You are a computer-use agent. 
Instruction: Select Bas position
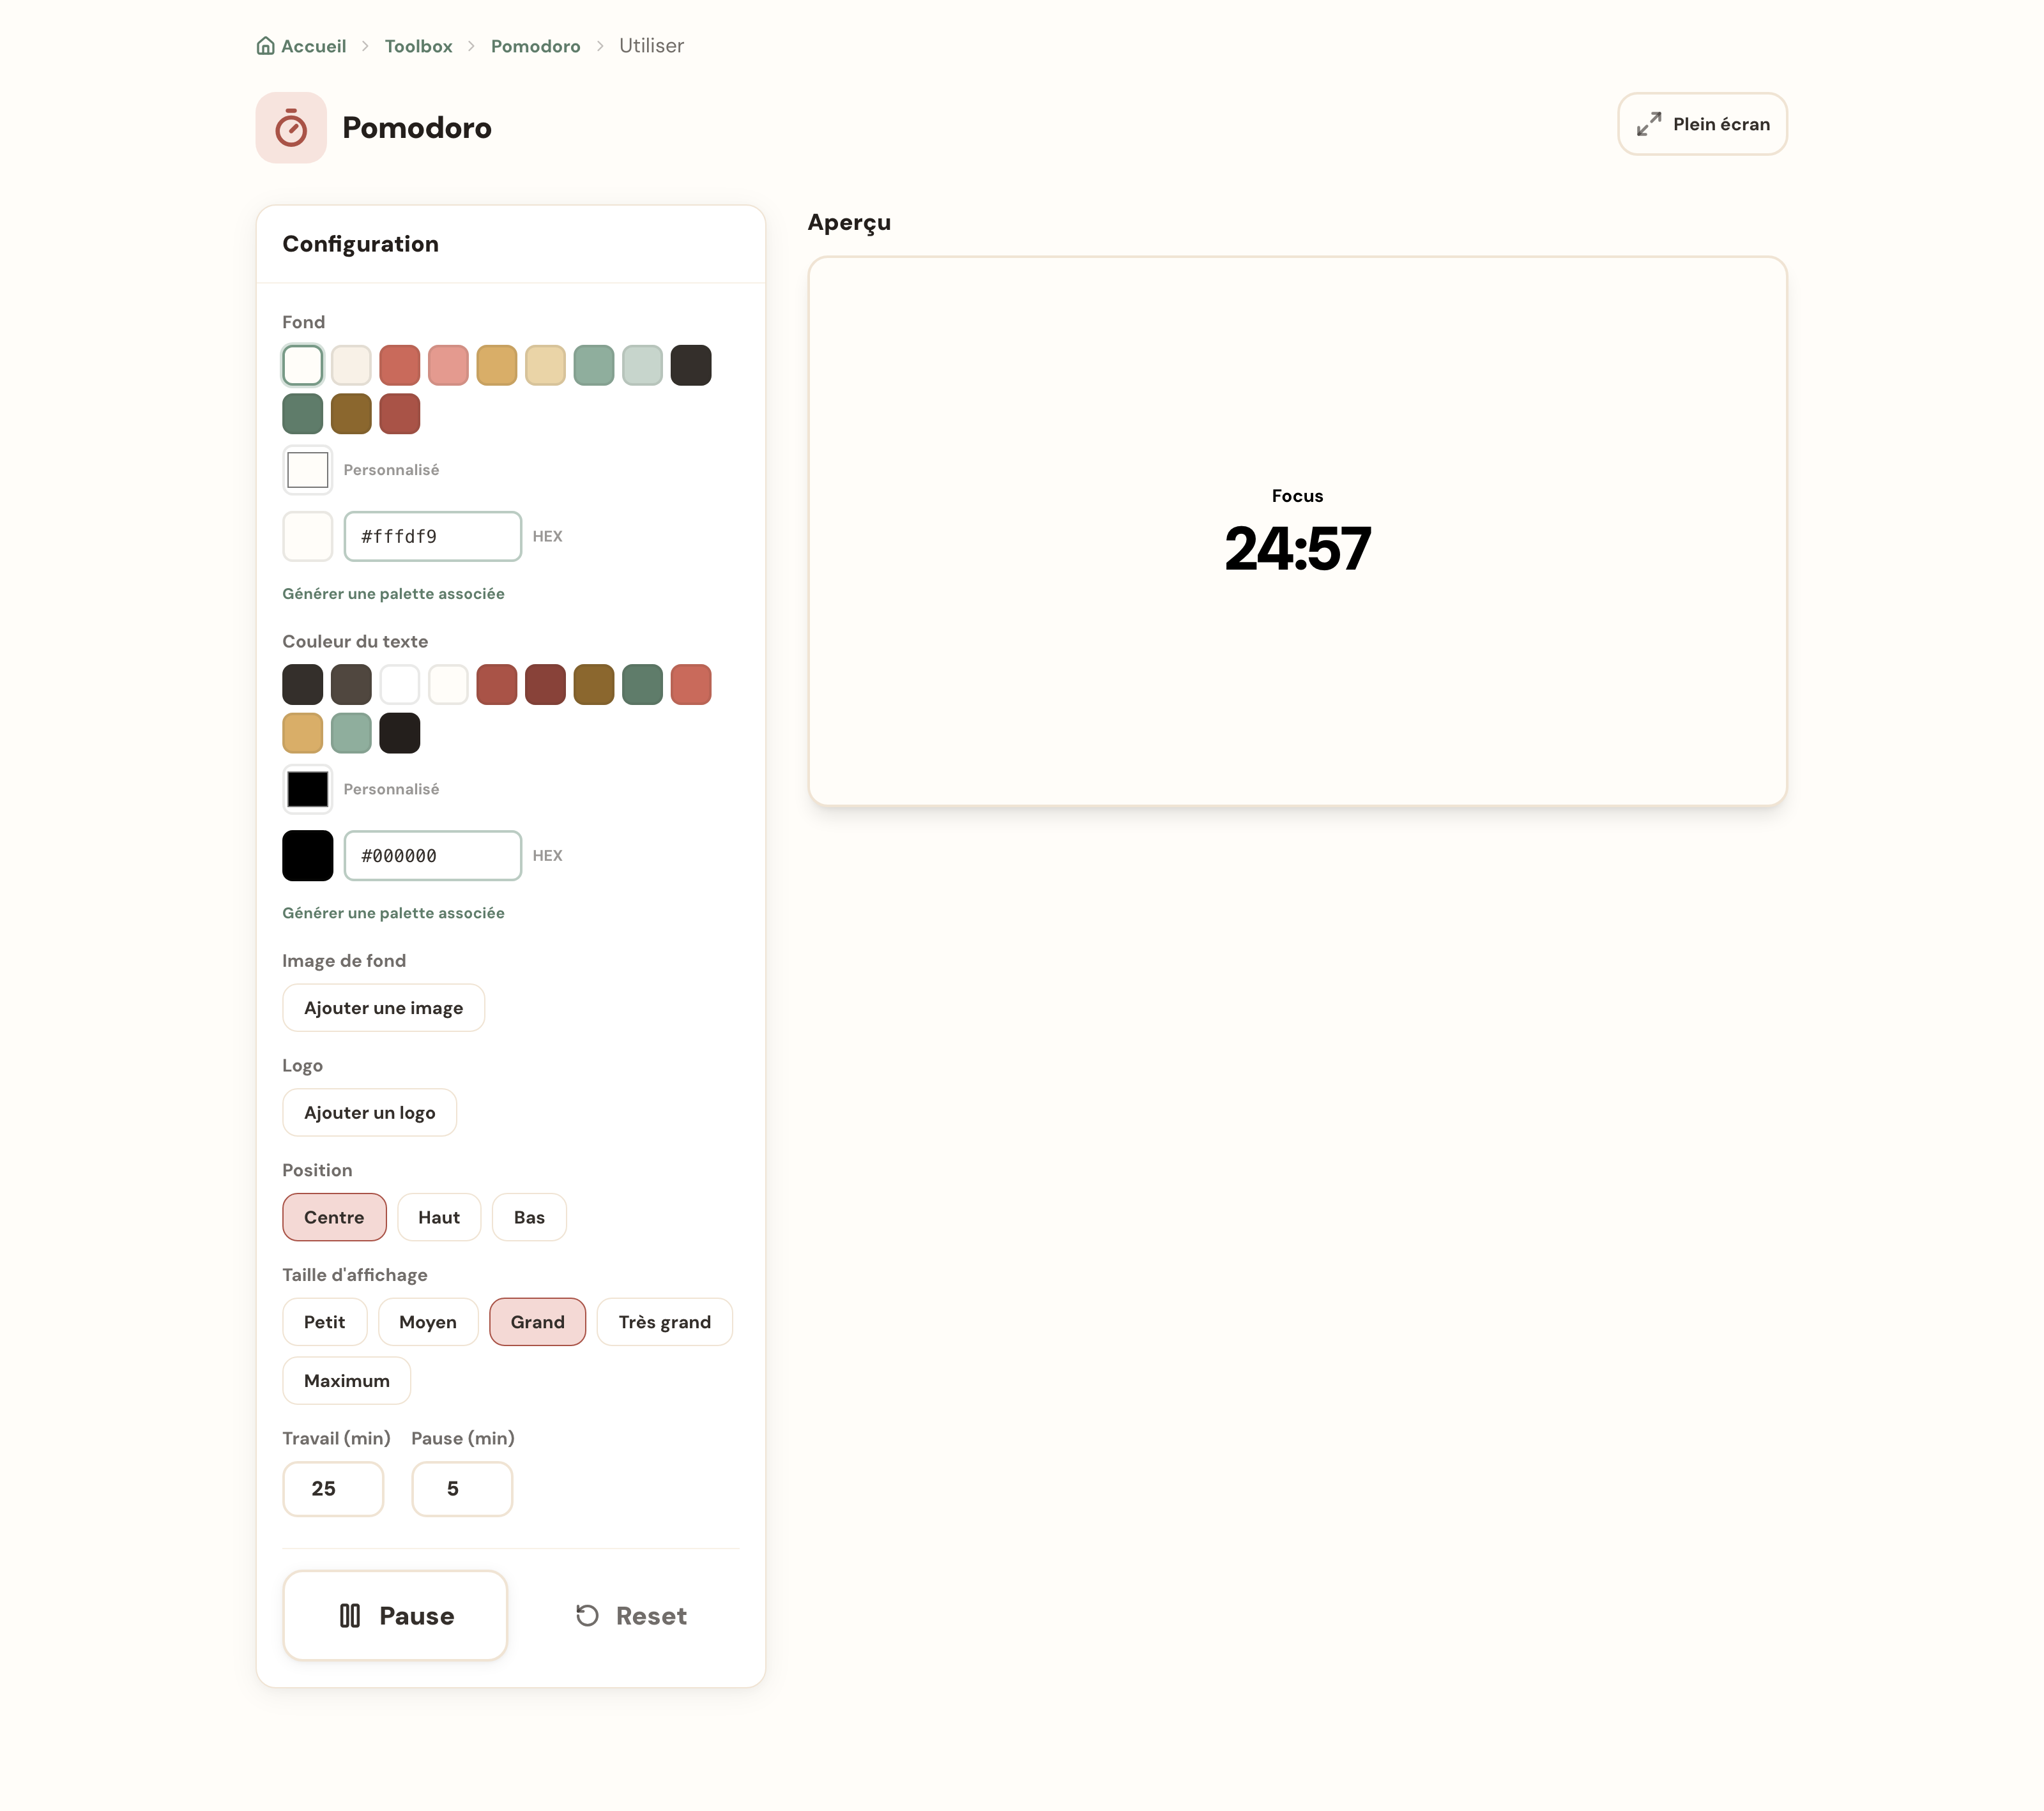coord(529,1218)
